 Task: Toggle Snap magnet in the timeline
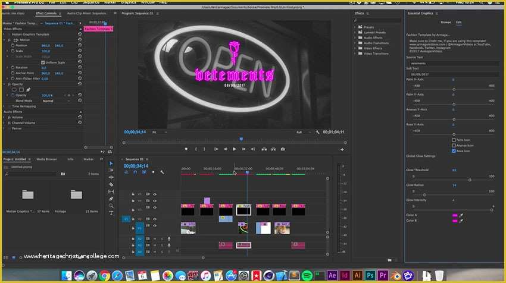[x=135, y=172]
